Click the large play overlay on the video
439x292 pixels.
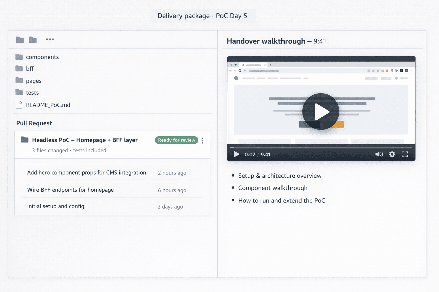tap(321, 111)
